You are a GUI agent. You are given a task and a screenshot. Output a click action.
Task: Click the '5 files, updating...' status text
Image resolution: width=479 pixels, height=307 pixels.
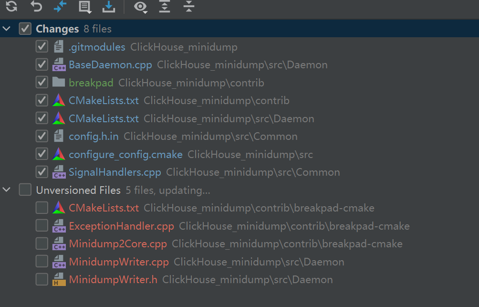pyautogui.click(x=168, y=191)
